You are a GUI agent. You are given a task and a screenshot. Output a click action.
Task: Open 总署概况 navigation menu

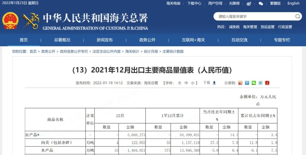click(x=62, y=40)
